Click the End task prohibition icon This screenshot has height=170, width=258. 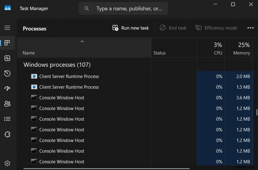(x=163, y=28)
